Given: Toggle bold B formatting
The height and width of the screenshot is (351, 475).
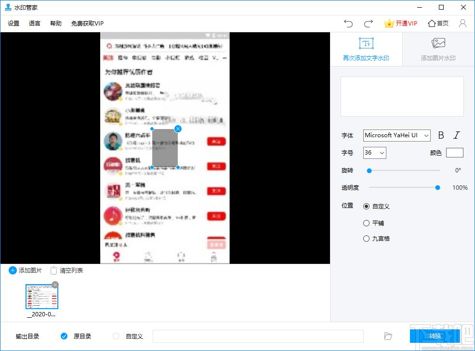Looking at the screenshot, I should coord(441,135).
